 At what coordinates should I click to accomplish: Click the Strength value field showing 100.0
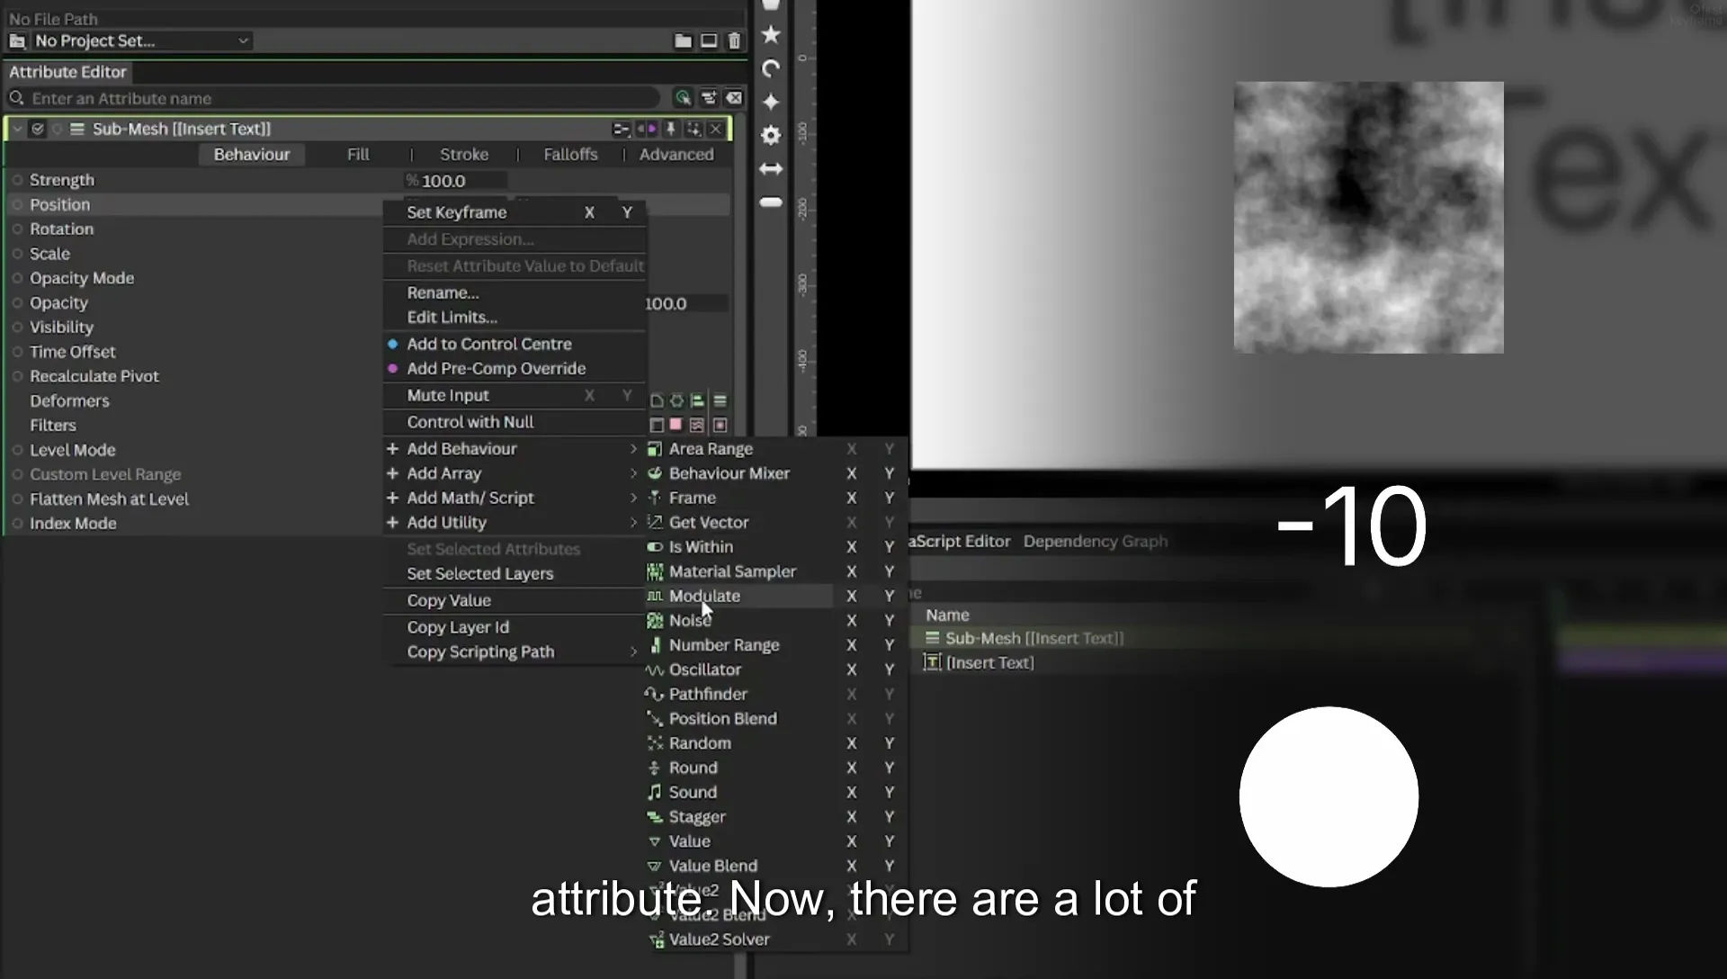coord(456,181)
